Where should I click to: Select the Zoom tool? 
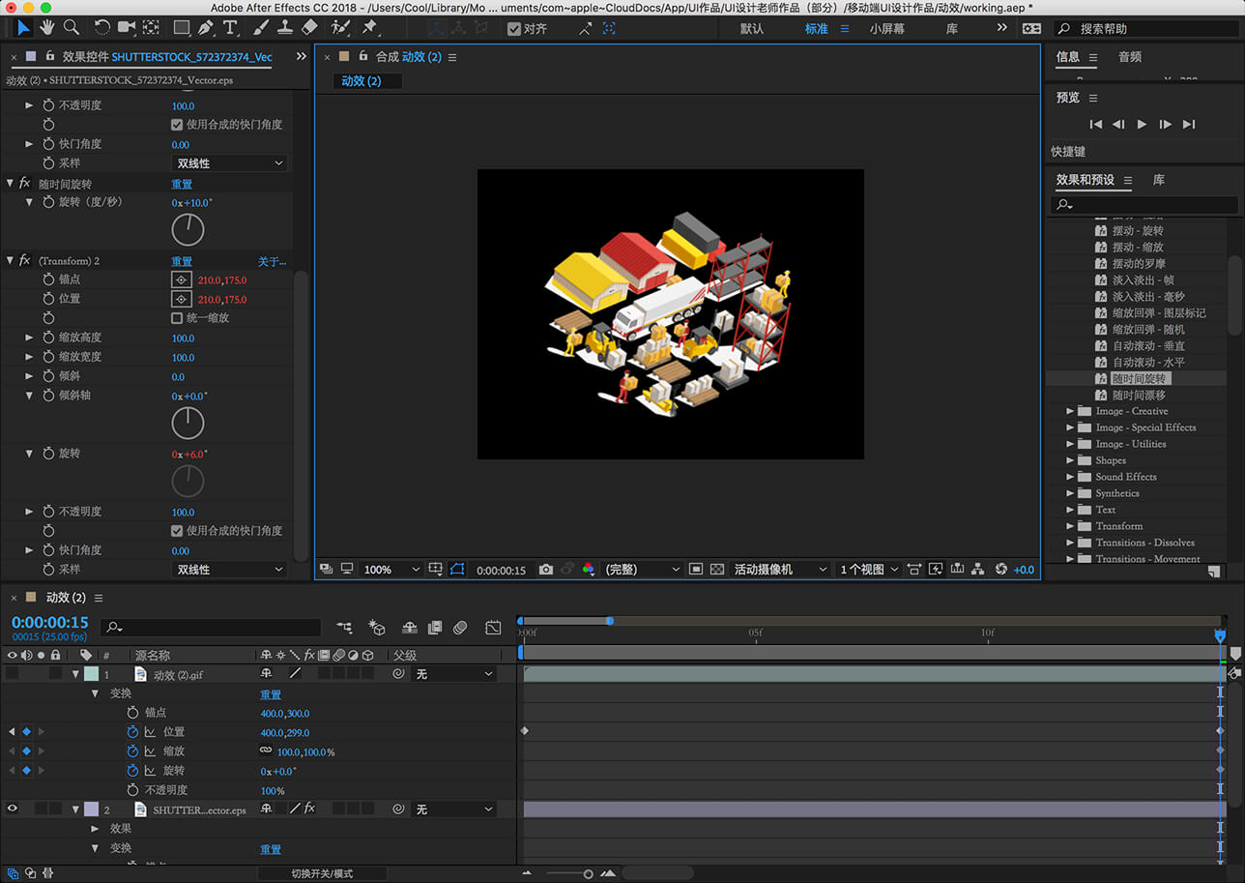[71, 27]
